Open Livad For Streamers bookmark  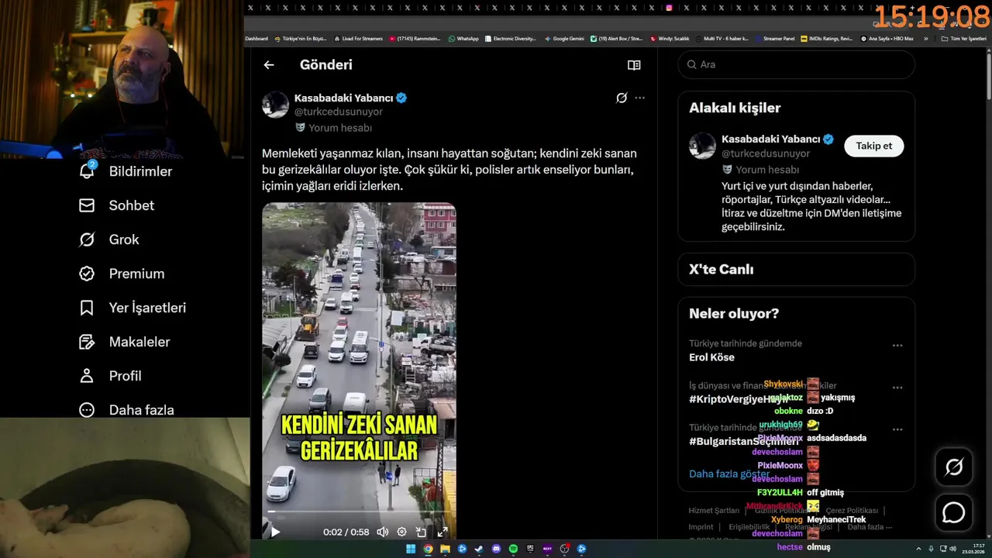pos(358,39)
